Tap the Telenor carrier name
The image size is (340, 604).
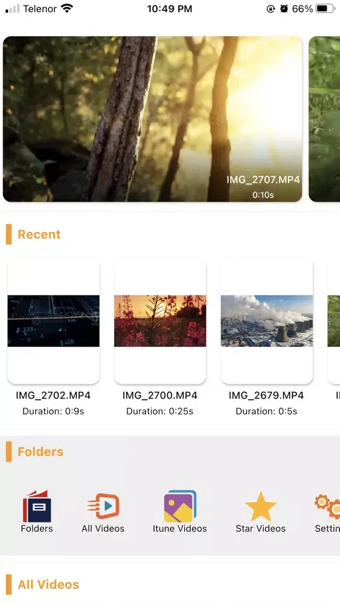coord(40,8)
